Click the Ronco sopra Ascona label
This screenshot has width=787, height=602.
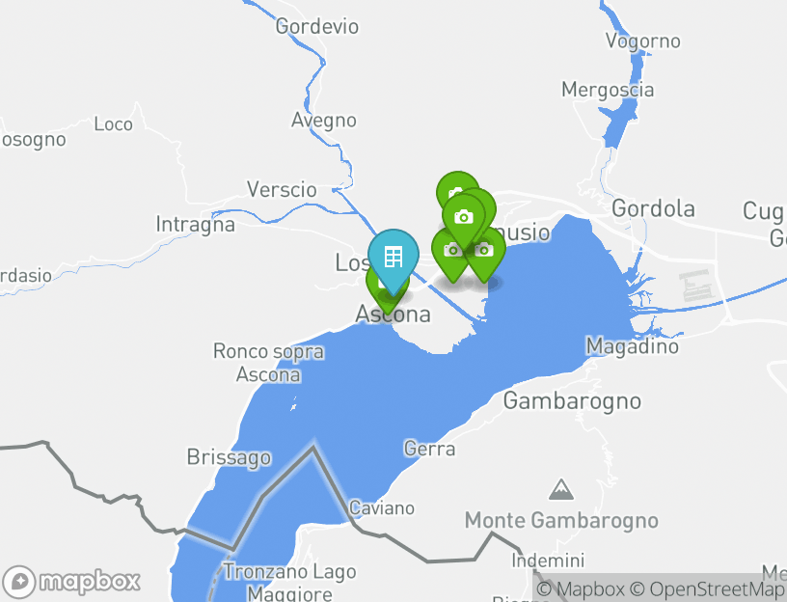[x=268, y=363]
